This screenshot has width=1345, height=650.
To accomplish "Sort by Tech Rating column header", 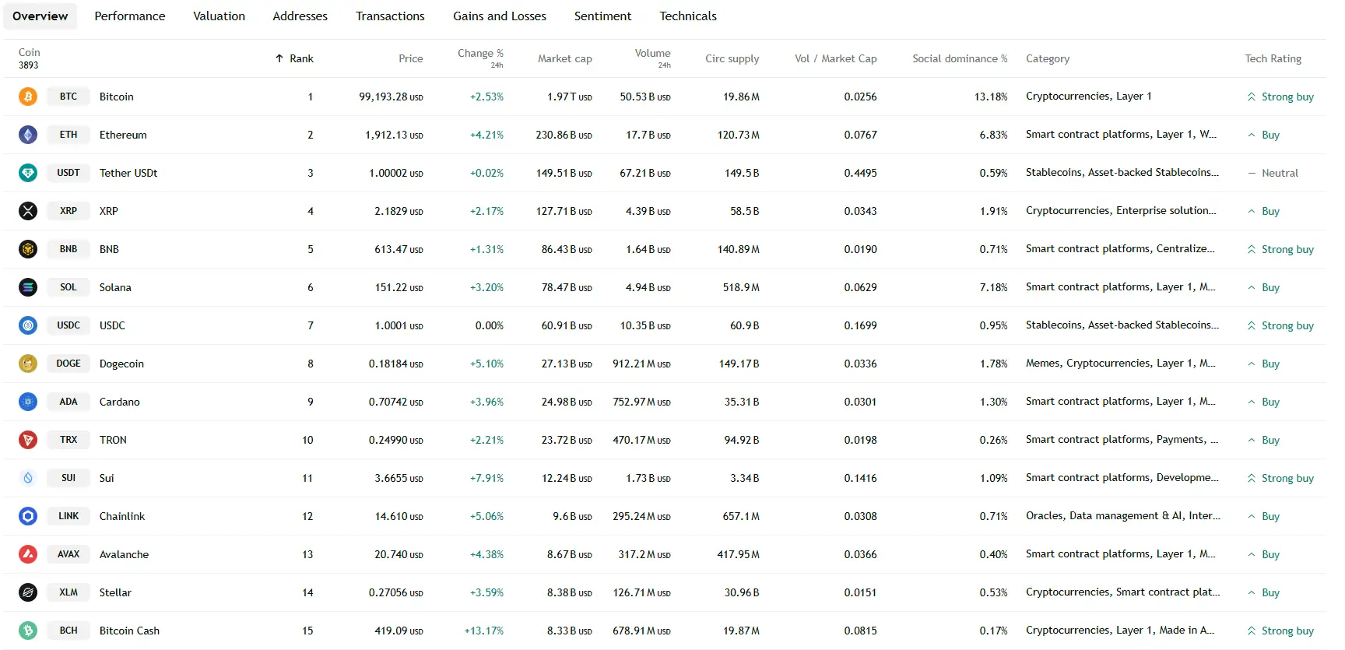I will click(x=1273, y=58).
